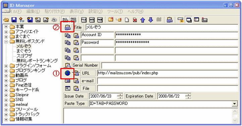Open the 設定(O) menu

coord(96,11)
